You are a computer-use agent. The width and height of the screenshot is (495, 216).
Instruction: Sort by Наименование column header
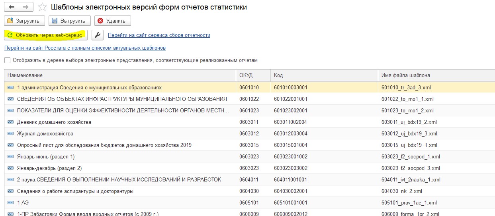pyautogui.click(x=120, y=75)
